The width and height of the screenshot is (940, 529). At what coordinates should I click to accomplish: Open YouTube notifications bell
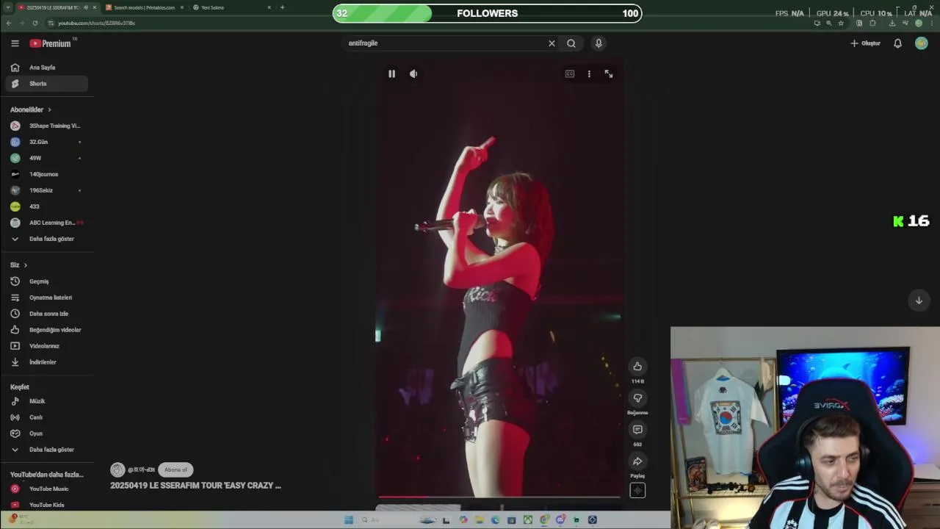pos(897,43)
